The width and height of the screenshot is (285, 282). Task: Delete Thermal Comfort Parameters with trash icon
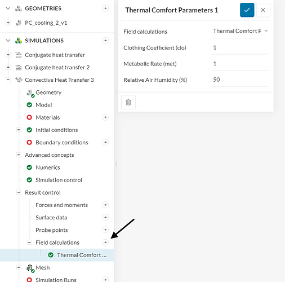(128, 102)
